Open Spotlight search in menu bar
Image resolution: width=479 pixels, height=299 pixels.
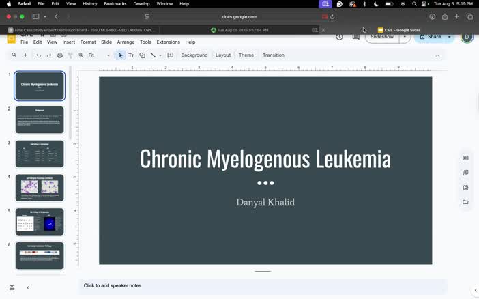(414, 4)
